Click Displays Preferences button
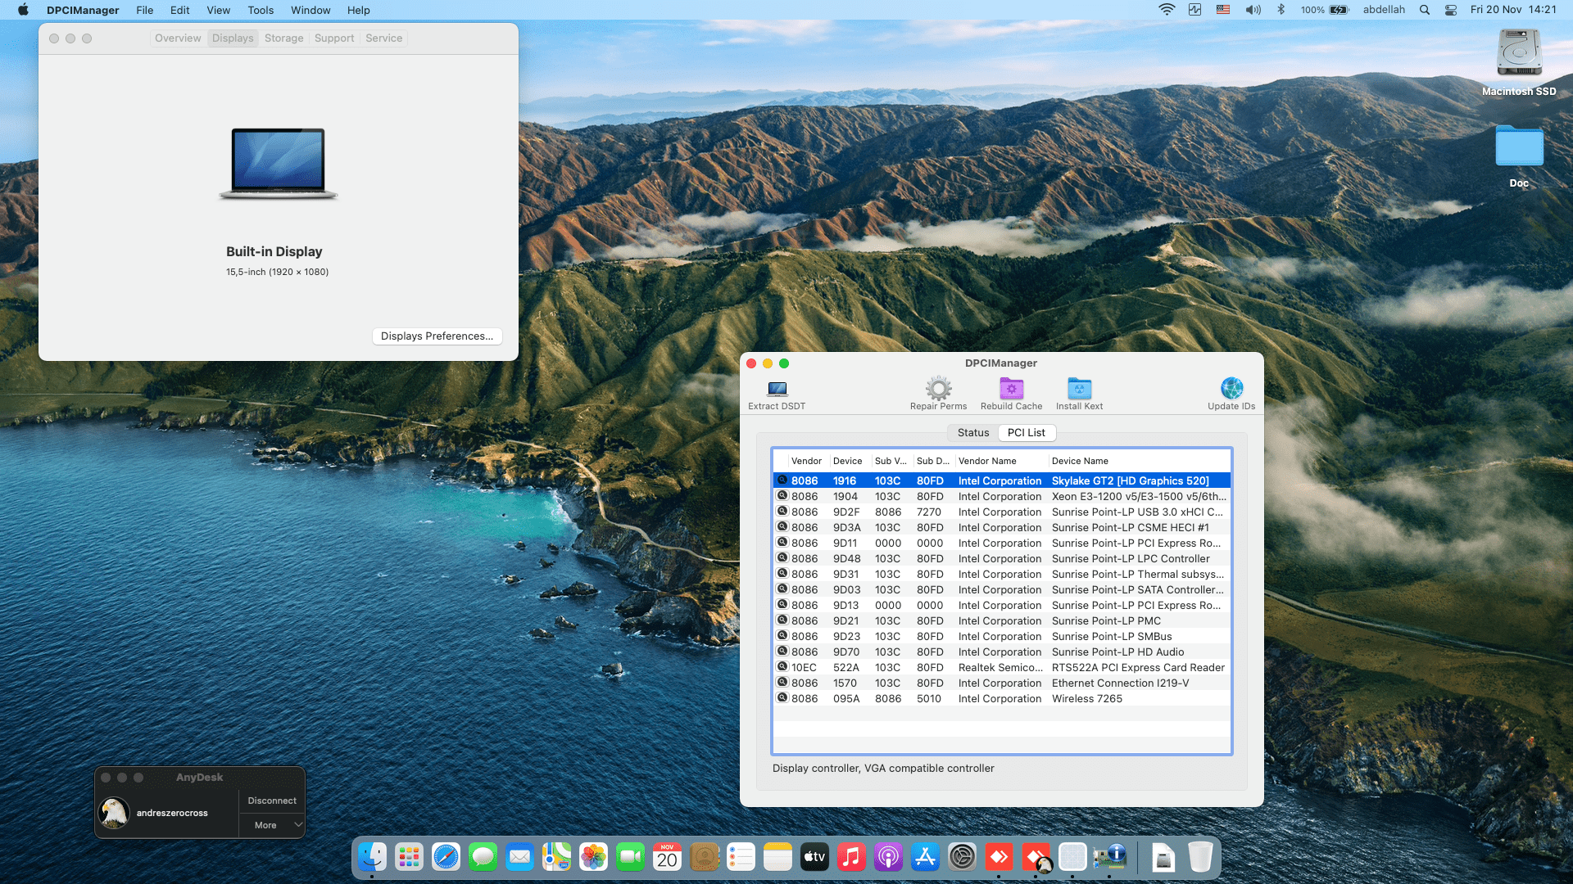Image resolution: width=1573 pixels, height=884 pixels. [437, 336]
